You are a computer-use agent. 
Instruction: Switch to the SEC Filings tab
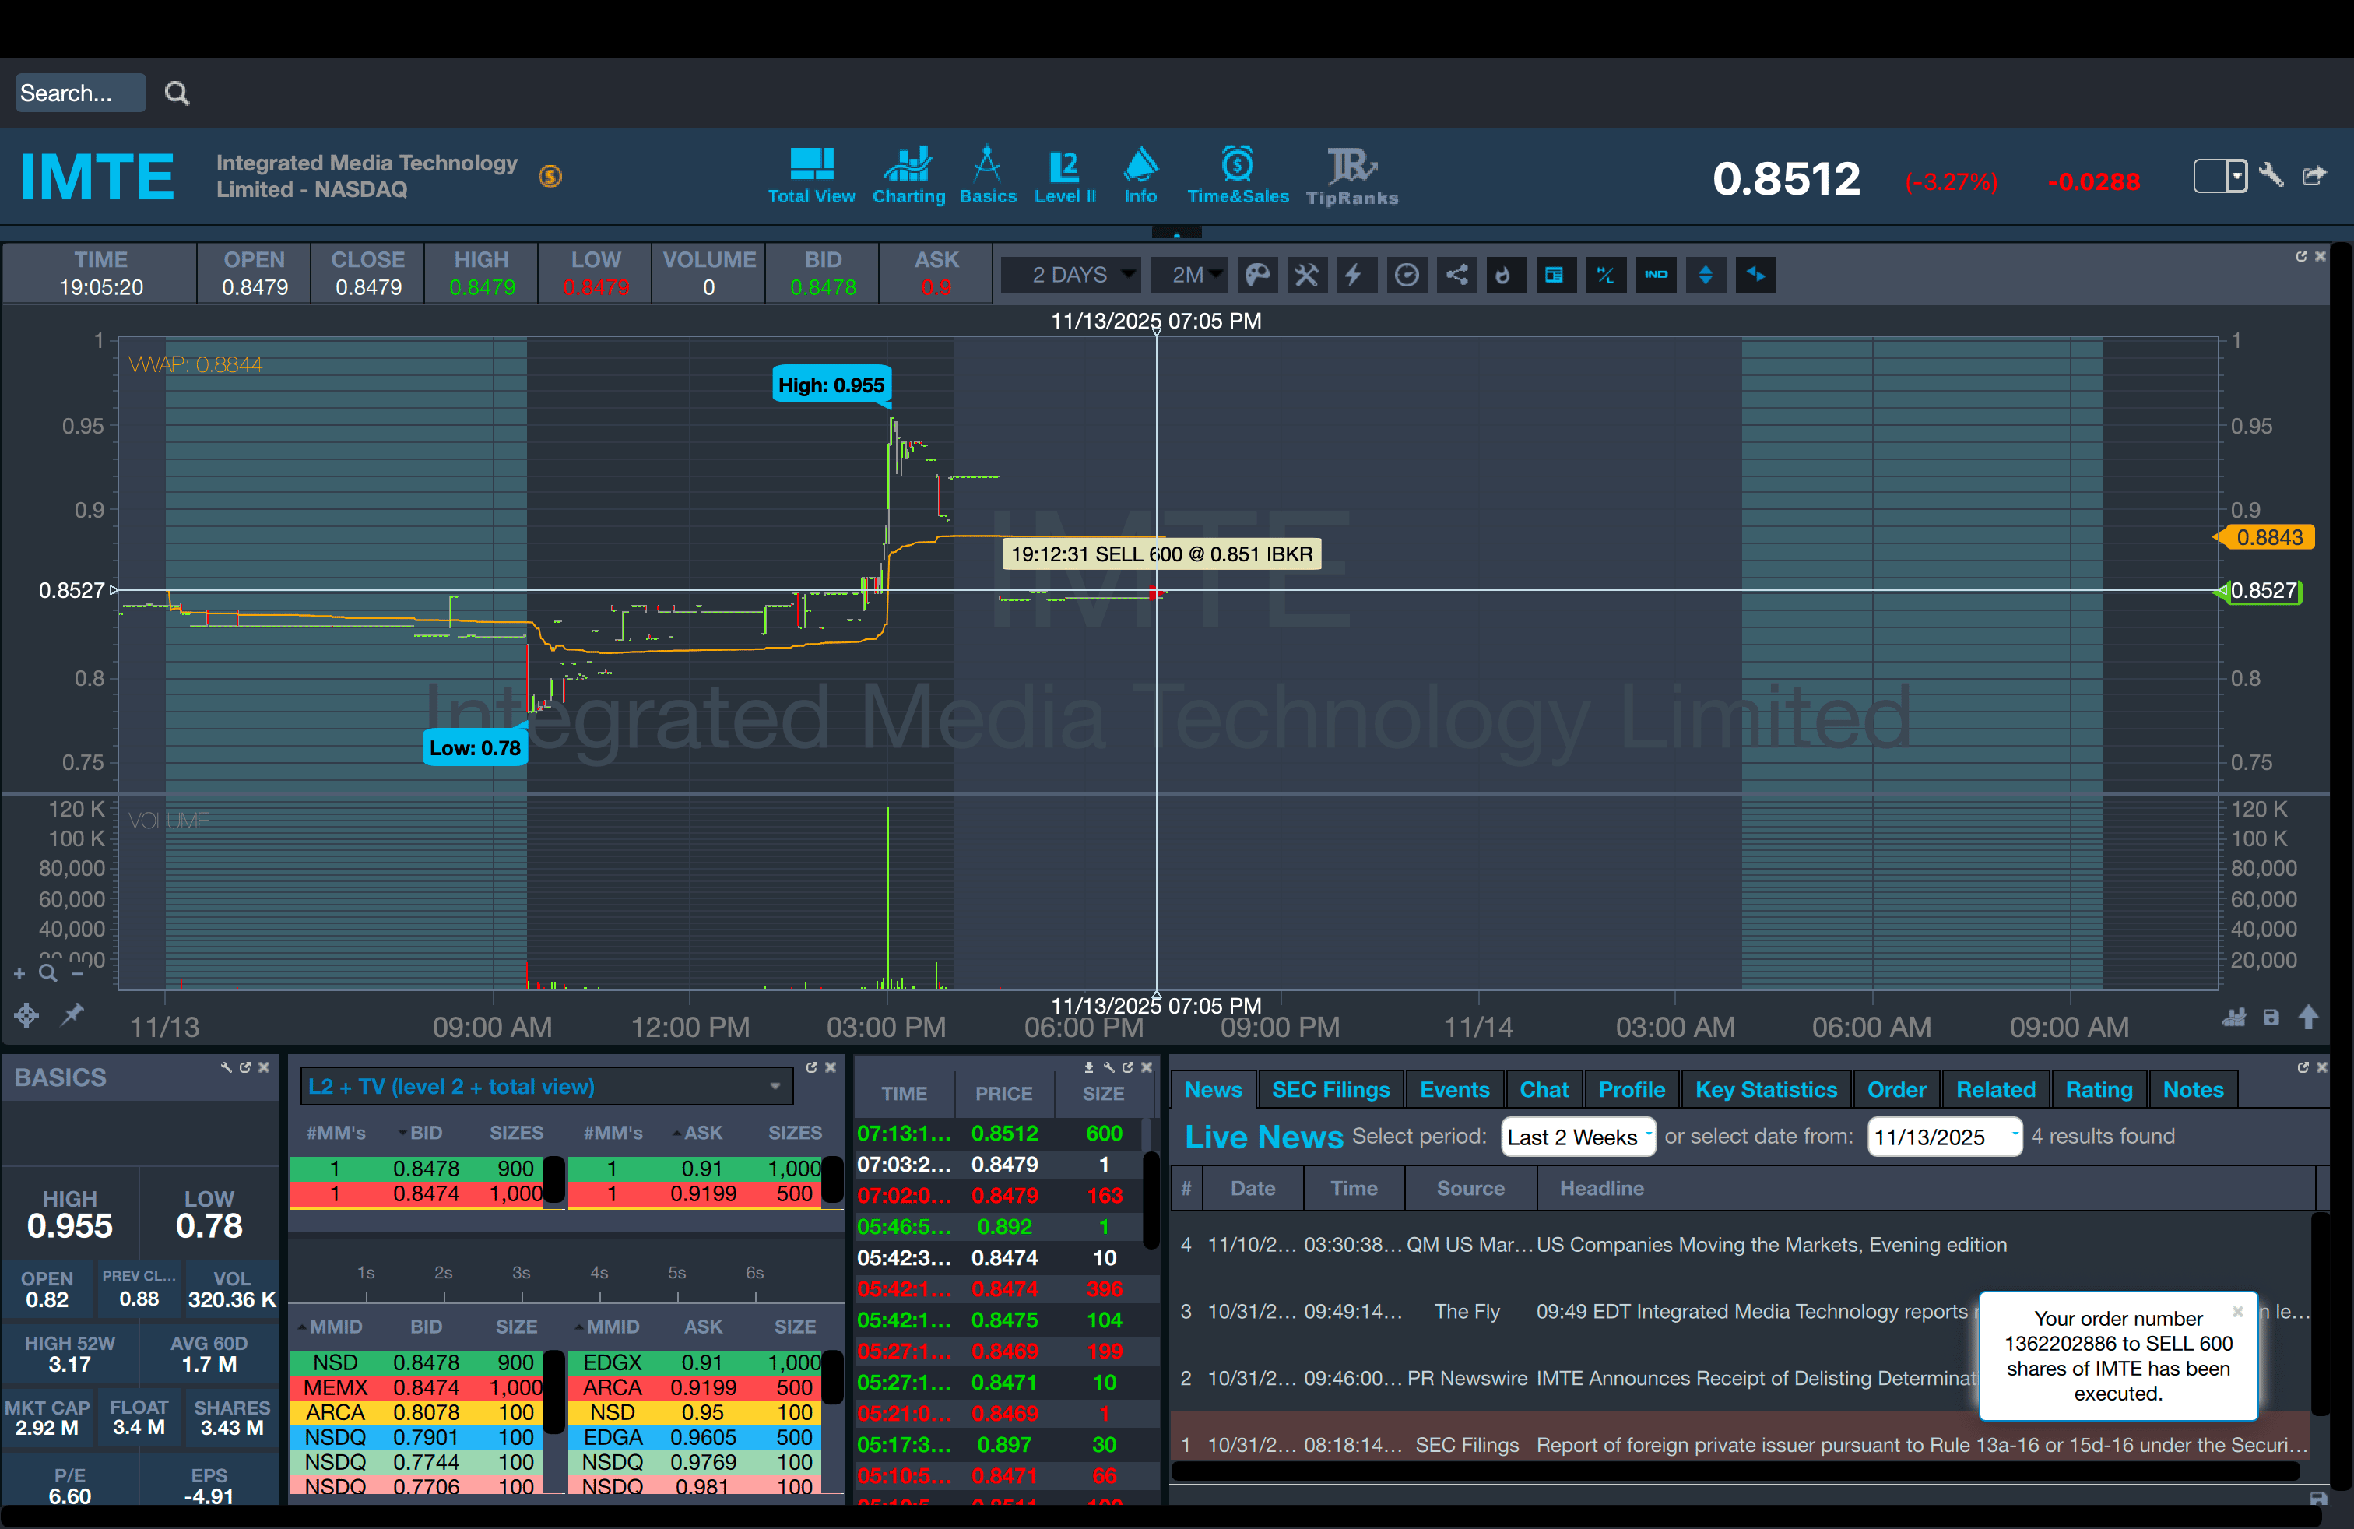pos(1330,1090)
